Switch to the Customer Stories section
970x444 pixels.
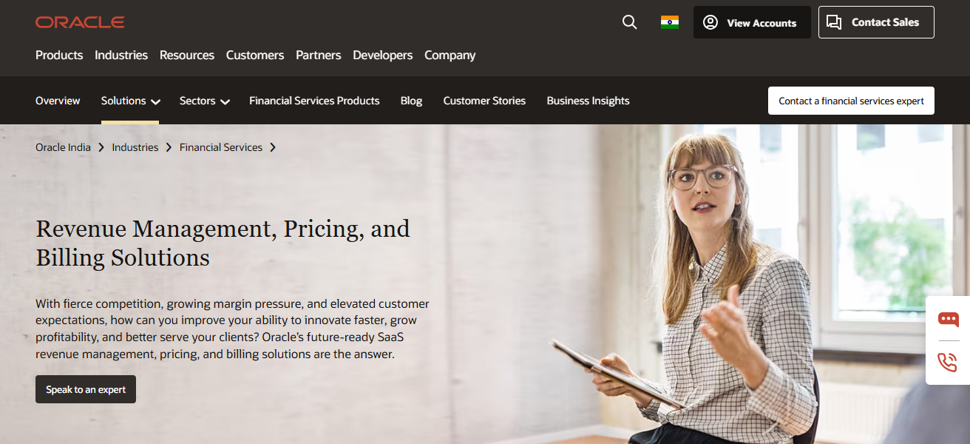(x=484, y=101)
